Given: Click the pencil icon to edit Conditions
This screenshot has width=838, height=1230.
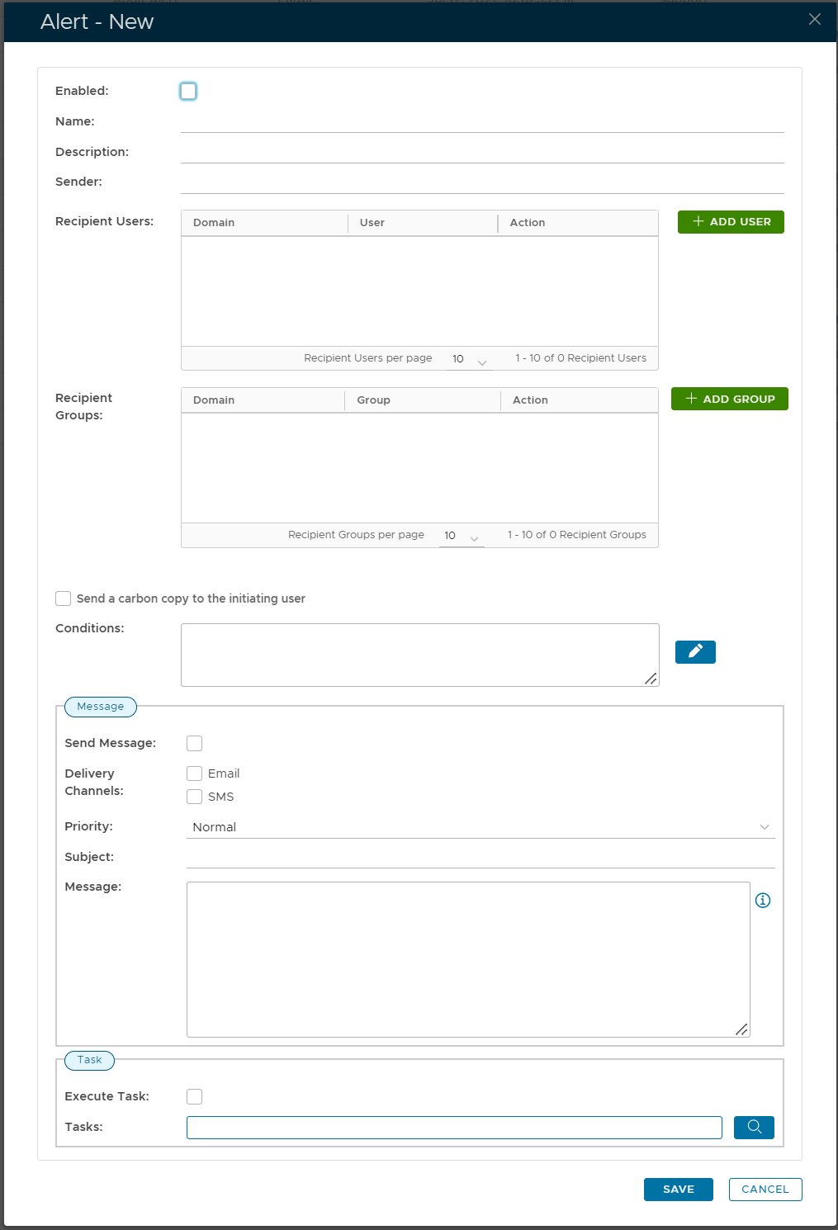Looking at the screenshot, I should 695,652.
